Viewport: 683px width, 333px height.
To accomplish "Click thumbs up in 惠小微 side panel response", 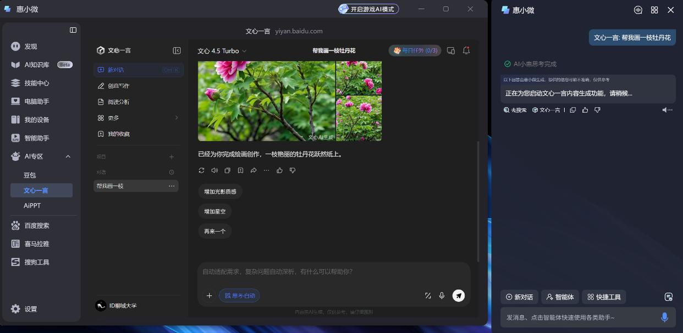I will (585, 110).
